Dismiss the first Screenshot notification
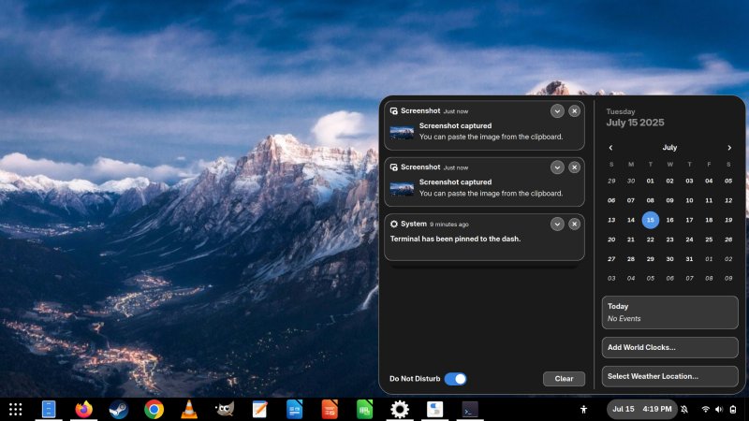Image resolution: width=749 pixels, height=421 pixels. point(574,110)
